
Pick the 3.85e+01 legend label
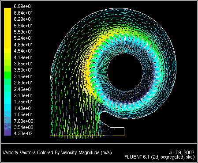click(x=23, y=64)
